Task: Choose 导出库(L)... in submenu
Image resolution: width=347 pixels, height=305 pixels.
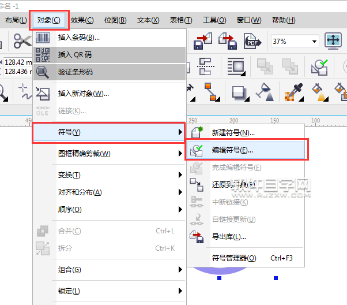Action: [x=246, y=237]
